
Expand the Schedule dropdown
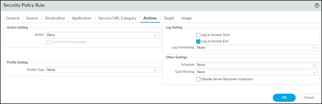point(257,65)
